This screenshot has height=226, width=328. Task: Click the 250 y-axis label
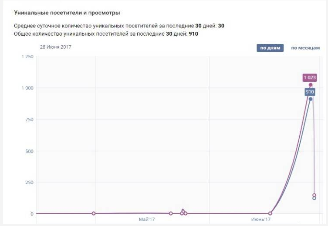tap(29, 183)
